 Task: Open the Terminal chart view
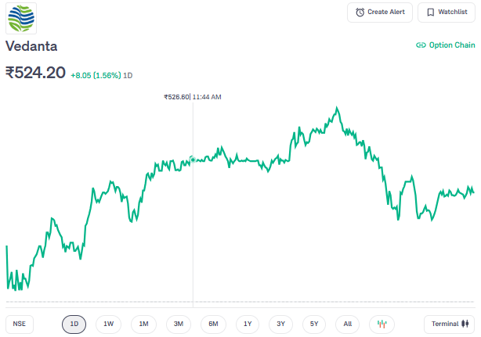pos(449,324)
